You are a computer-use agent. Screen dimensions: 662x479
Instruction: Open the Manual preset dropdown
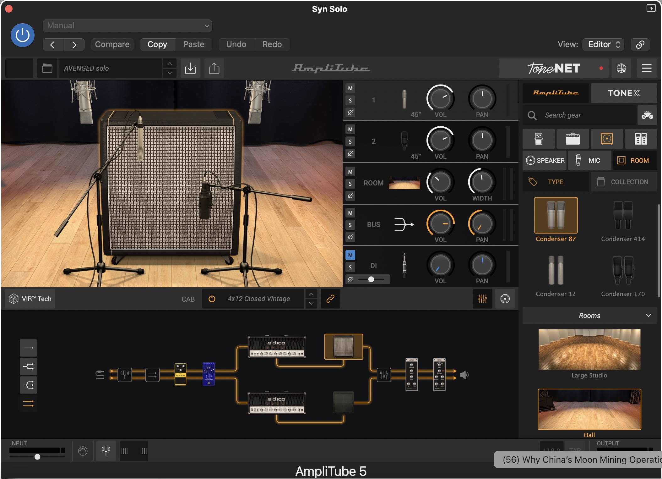(x=127, y=26)
